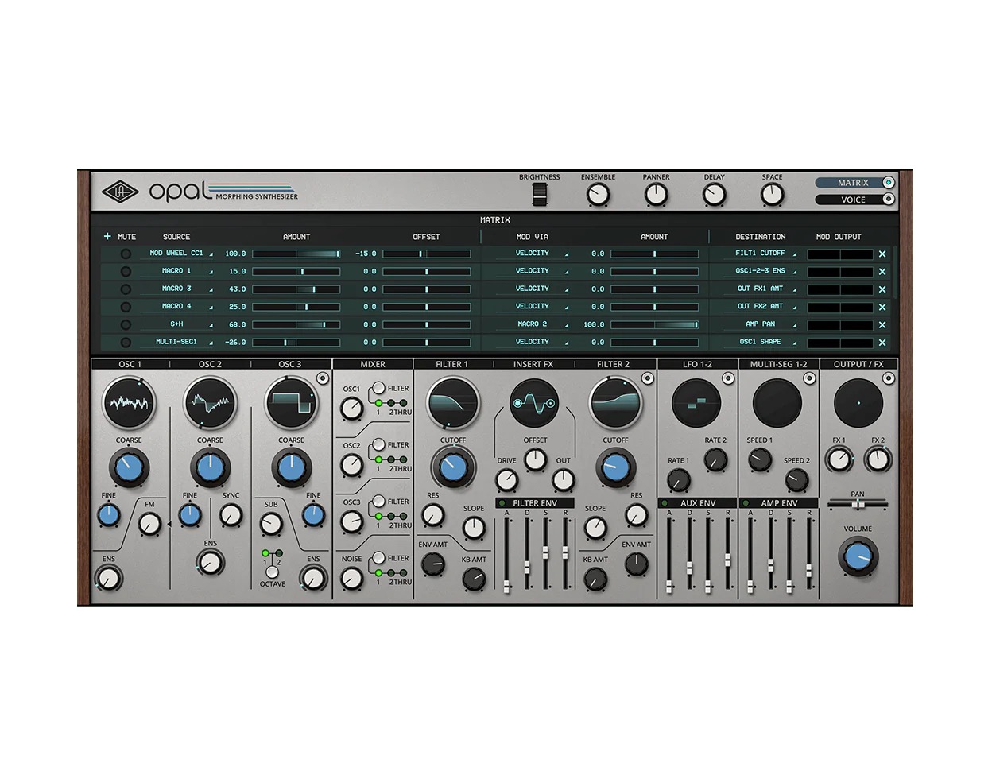Remove the MACRO 3 matrix row

pos(882,289)
